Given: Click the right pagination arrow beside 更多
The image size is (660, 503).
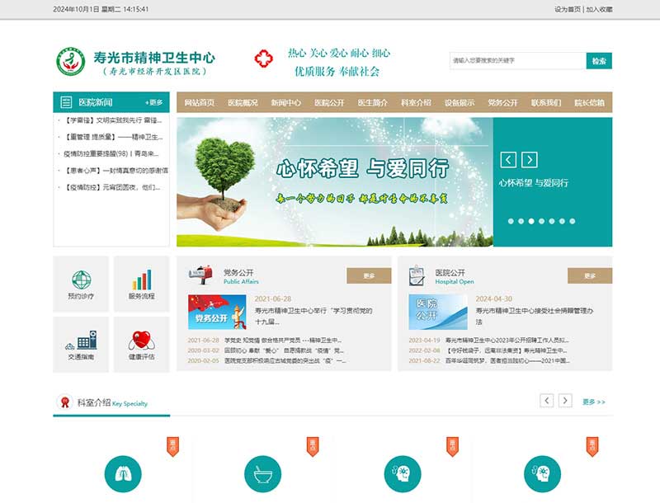Looking at the screenshot, I should (x=565, y=401).
